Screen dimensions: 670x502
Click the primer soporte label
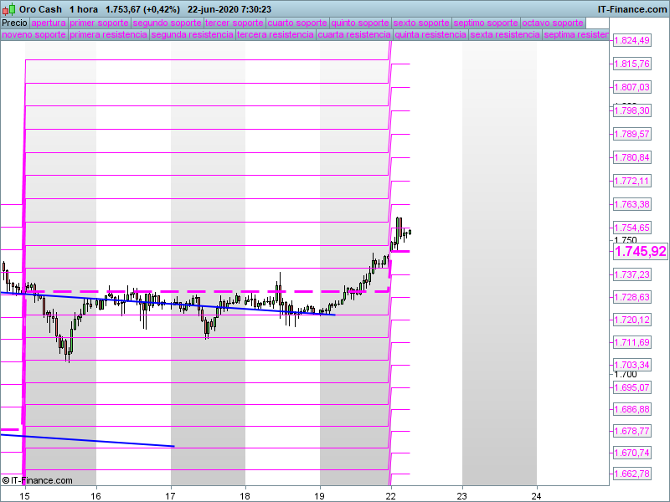[99, 23]
